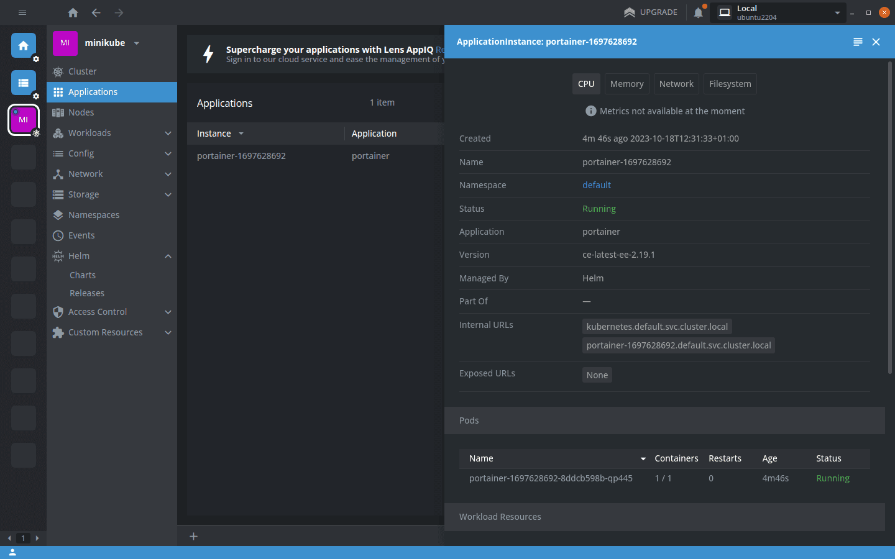
Task: Select the magenta MI cluster hotbar icon
Action: 24,120
